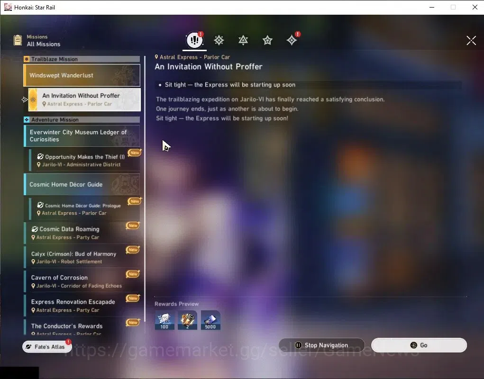
Task: Switch to the star adventure missions filter icon
Action: pyautogui.click(x=267, y=40)
